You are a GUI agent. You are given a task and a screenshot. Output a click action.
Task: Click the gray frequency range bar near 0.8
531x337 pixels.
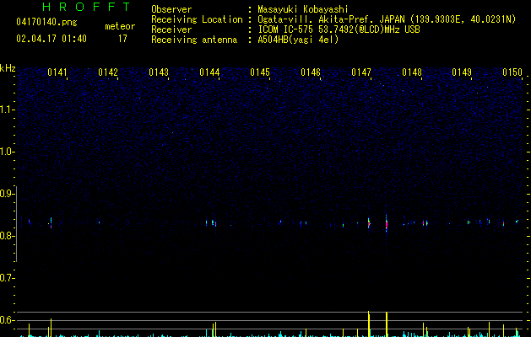16,224
